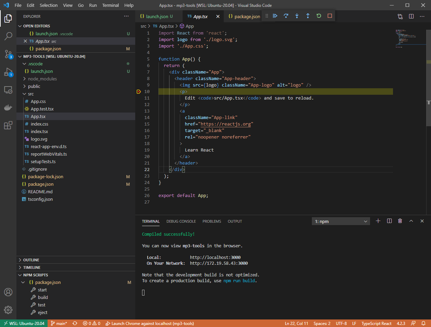The height and width of the screenshot is (327, 431).
Task: Click the debug Restart button
Action: [x=319, y=16]
